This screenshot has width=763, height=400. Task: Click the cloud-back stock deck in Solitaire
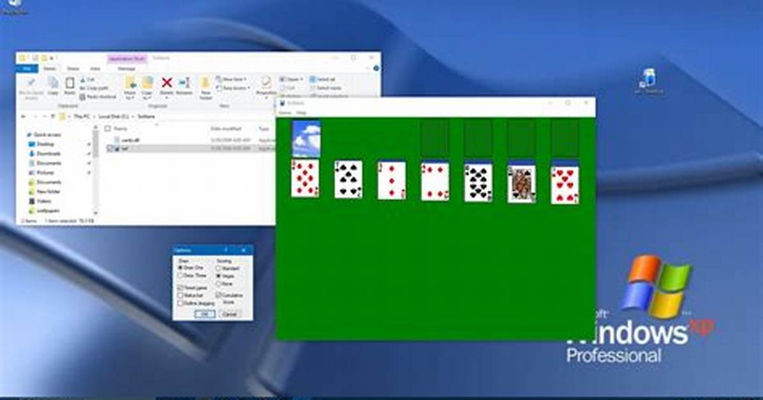(x=306, y=138)
